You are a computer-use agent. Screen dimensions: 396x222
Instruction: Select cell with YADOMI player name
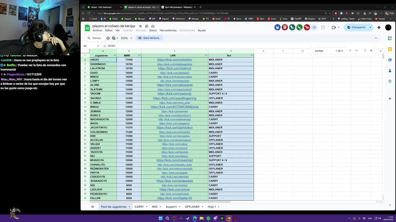(x=103, y=94)
